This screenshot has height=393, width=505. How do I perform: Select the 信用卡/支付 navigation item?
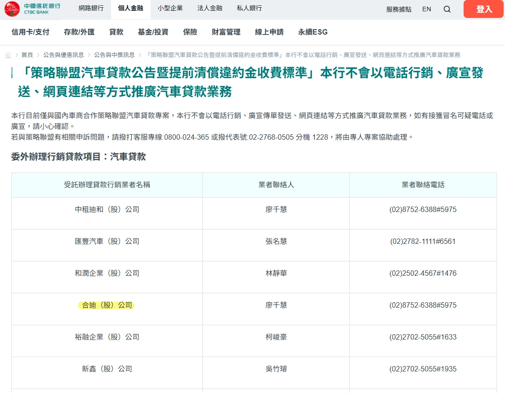click(x=30, y=32)
